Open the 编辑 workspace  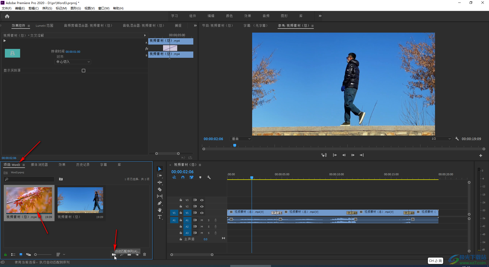pyautogui.click(x=211, y=16)
